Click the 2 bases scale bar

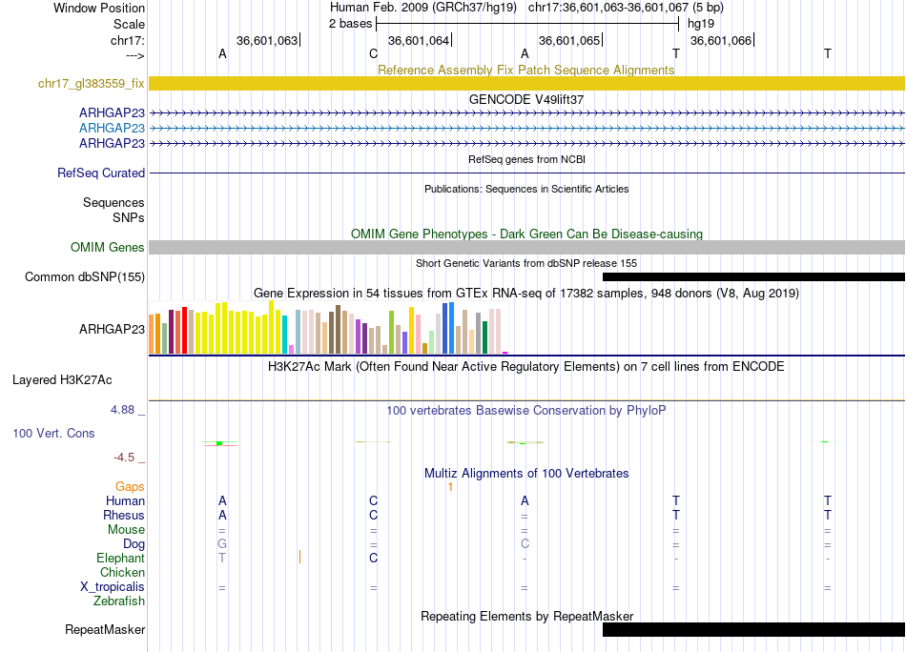(x=527, y=24)
